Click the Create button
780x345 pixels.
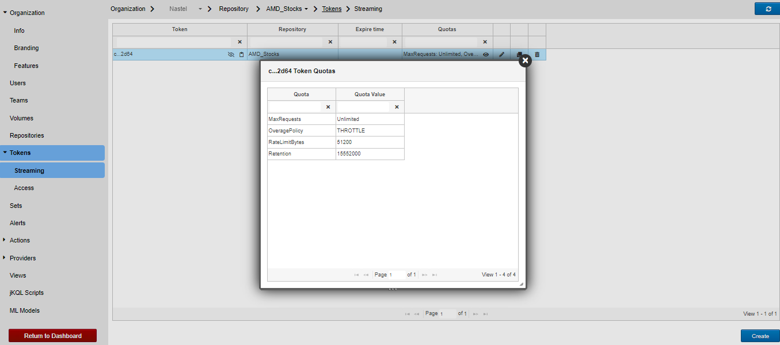[x=760, y=336]
